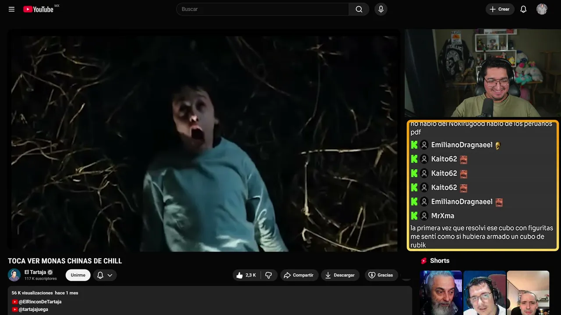This screenshot has width=561, height=315.
Task: Click the user avatar icon beside MrXma
Action: click(x=424, y=216)
